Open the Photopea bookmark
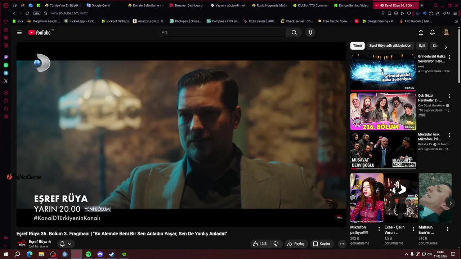Screen dimensions: 461x259 point(186,21)
